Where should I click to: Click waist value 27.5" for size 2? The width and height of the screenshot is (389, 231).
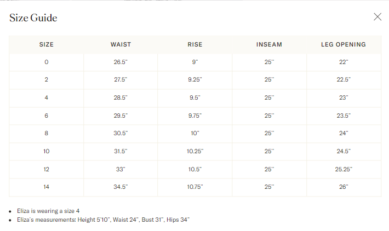121,79
